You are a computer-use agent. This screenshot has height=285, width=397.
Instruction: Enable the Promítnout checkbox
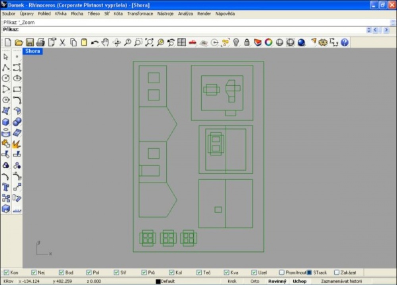click(281, 273)
